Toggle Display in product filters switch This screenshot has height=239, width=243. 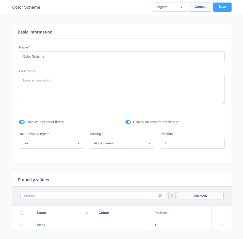coord(22,122)
